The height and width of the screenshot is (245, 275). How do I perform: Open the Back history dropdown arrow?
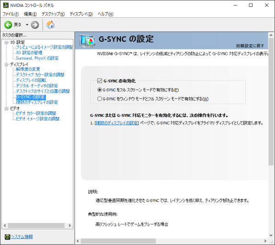(x=27, y=25)
